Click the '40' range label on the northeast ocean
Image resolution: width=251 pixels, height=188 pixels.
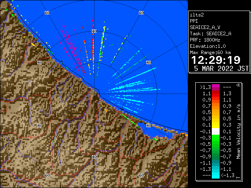click(149, 63)
